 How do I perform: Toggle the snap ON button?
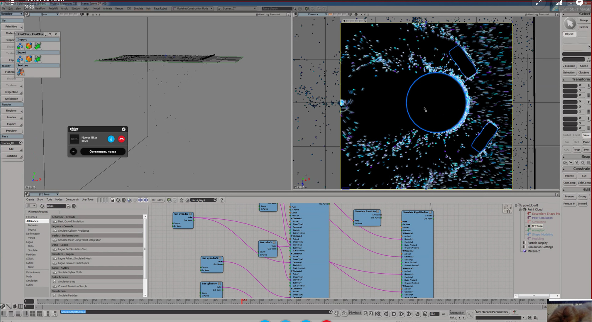coord(565,163)
